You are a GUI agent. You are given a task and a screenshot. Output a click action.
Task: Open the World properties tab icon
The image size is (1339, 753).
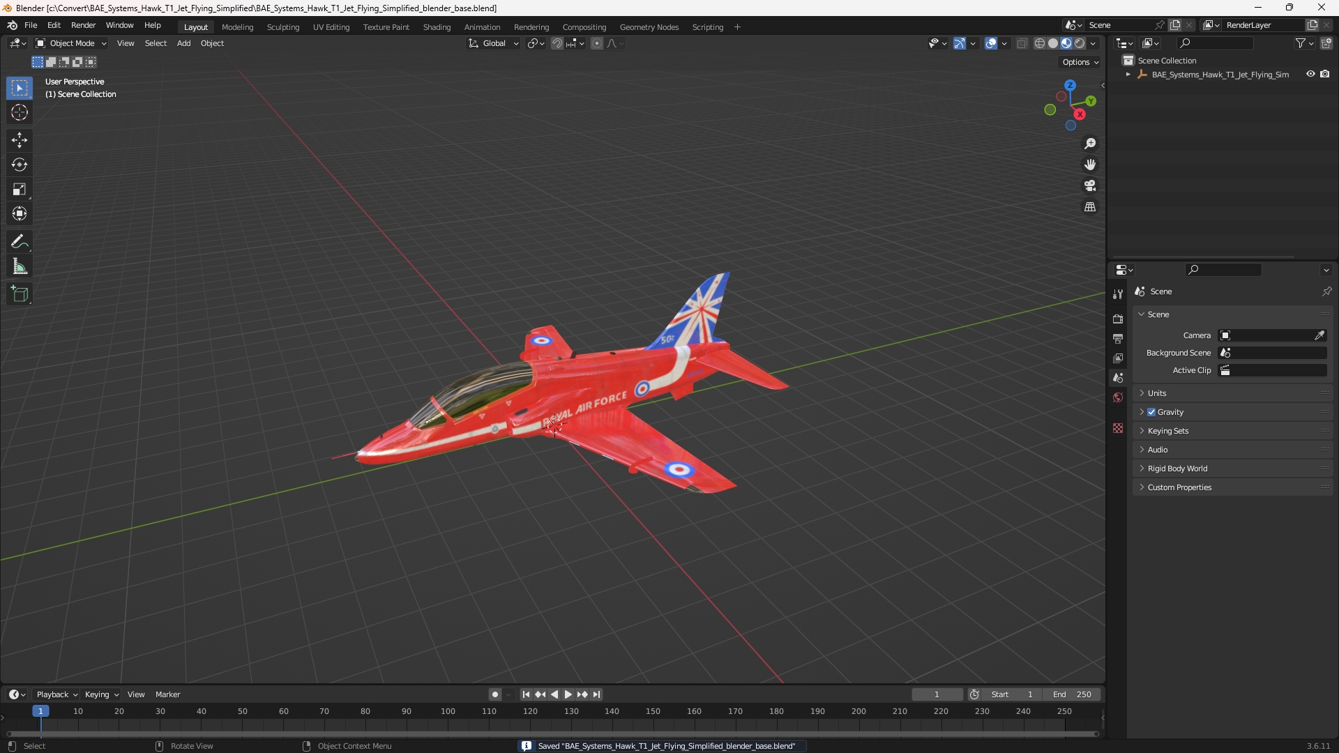tap(1118, 397)
